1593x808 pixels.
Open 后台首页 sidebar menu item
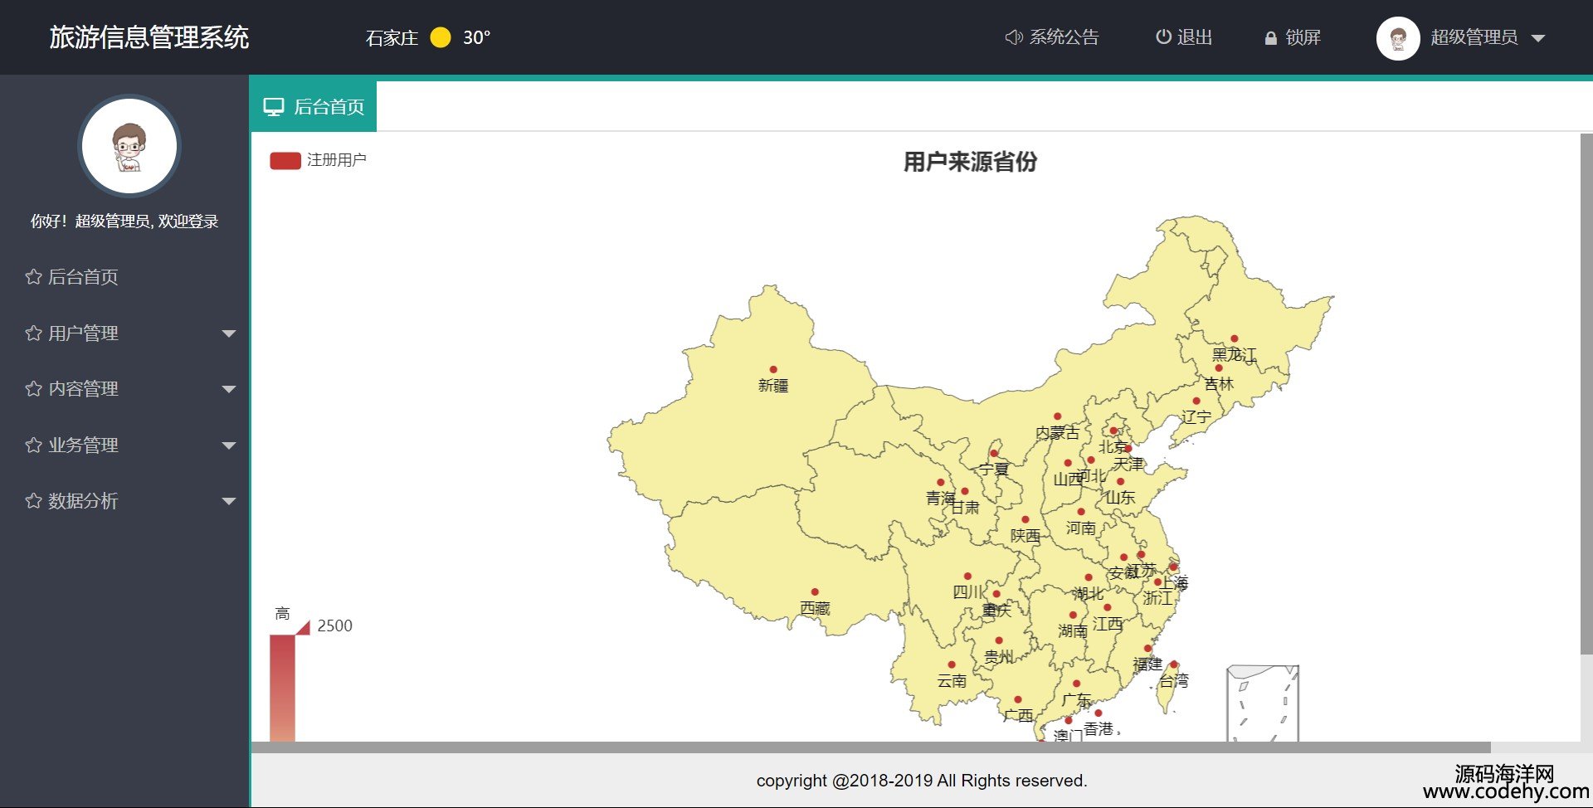click(124, 277)
